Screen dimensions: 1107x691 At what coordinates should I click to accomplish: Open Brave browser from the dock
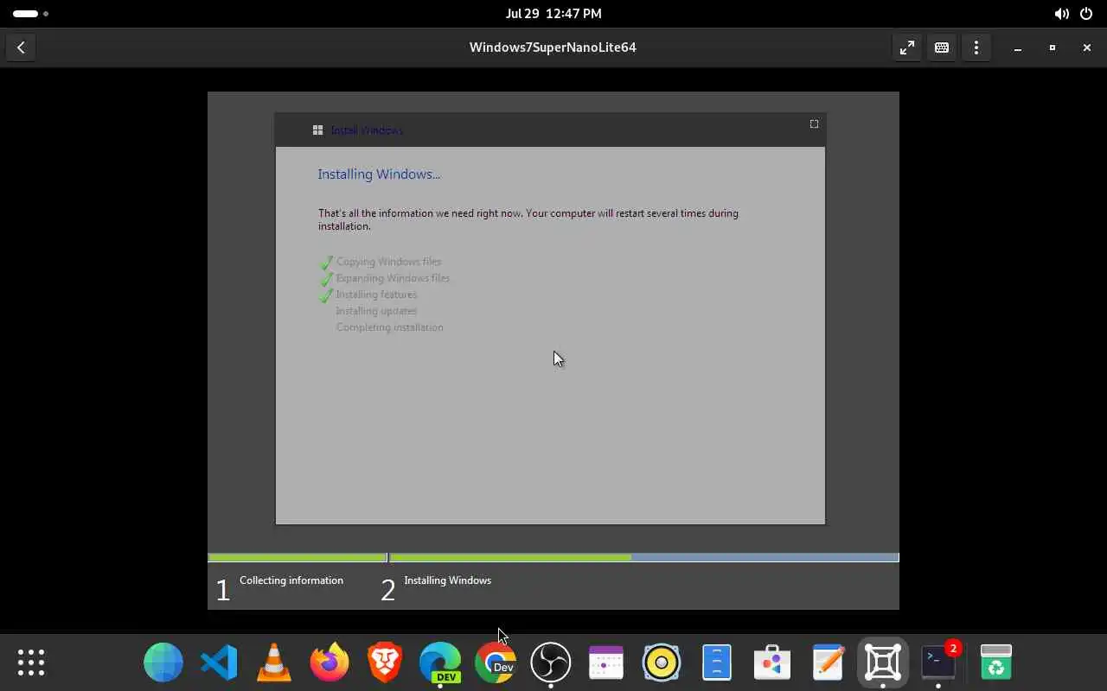(385, 662)
